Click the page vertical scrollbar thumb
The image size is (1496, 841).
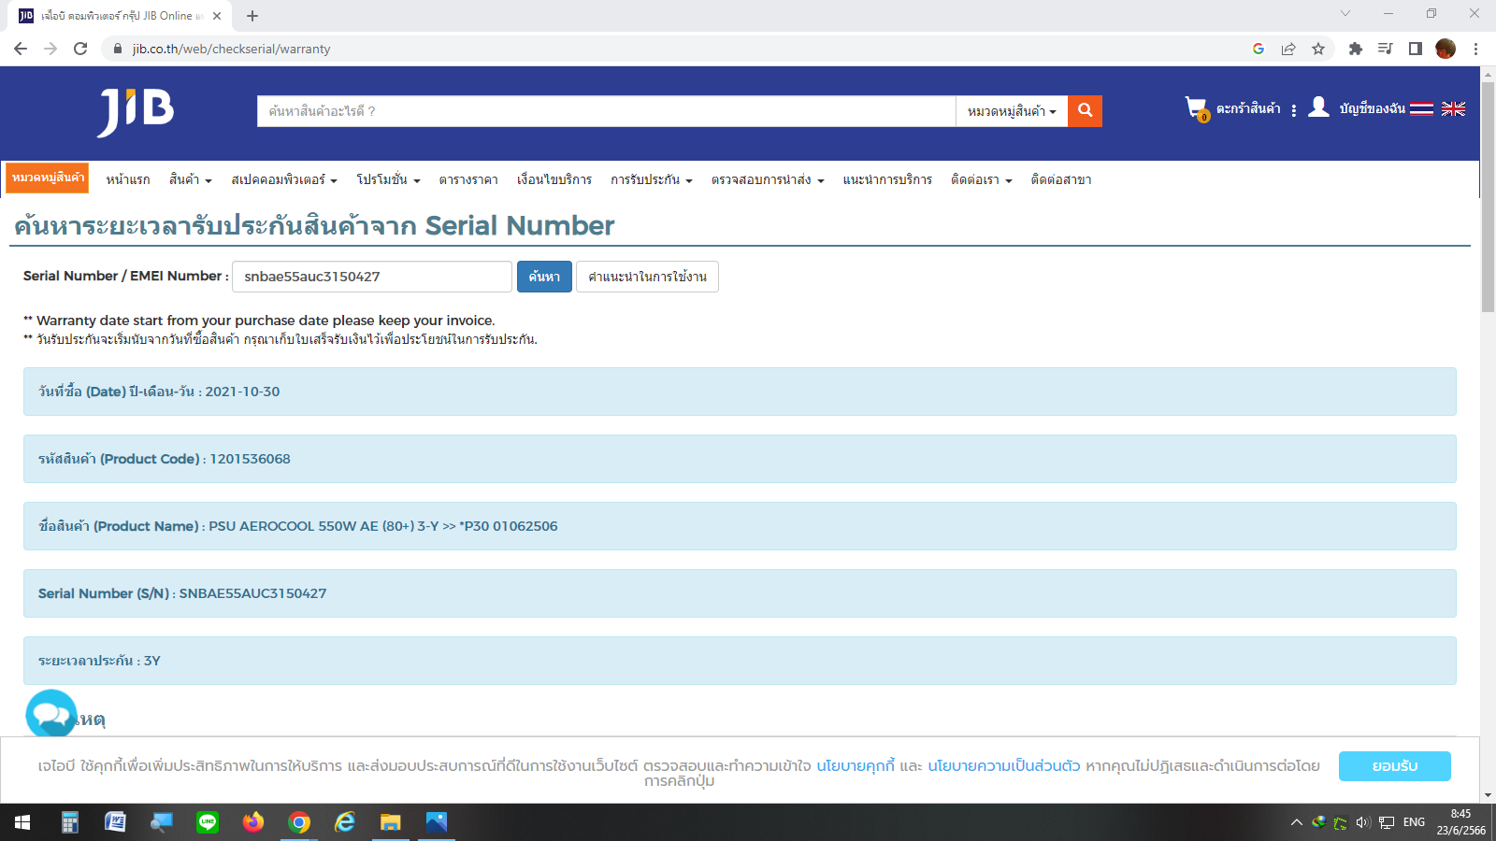point(1488,196)
